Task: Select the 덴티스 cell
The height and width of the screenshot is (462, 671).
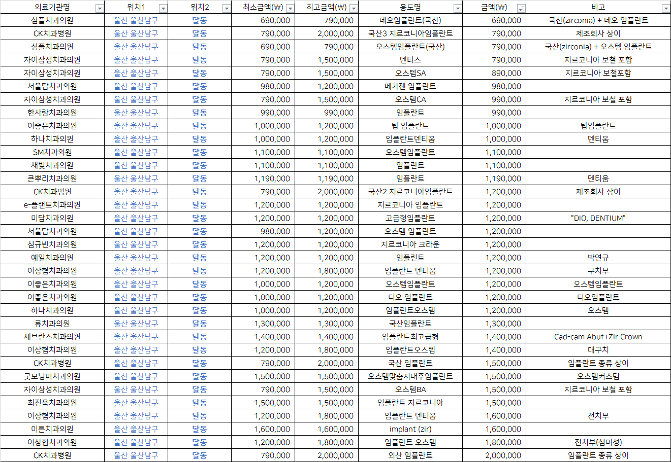Action: point(410,60)
